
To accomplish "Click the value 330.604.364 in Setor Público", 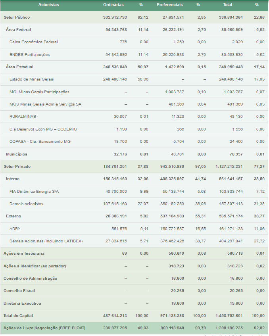I will pos(231,17).
